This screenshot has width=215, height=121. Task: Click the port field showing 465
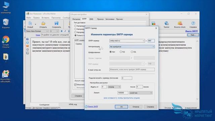pos(151,41)
